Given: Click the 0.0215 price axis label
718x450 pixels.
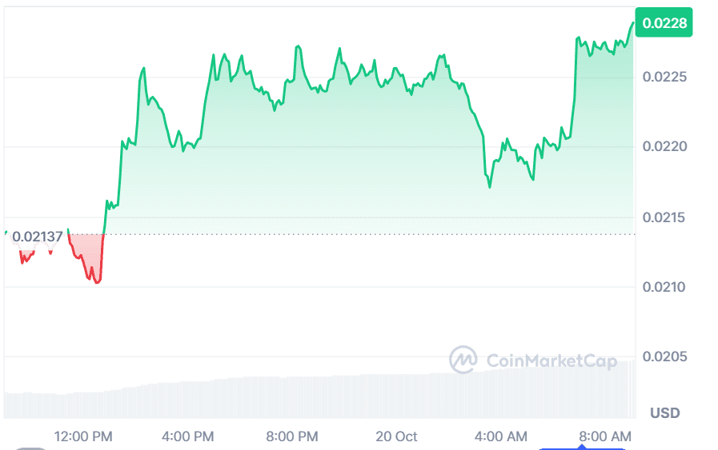Looking at the screenshot, I should click(664, 217).
